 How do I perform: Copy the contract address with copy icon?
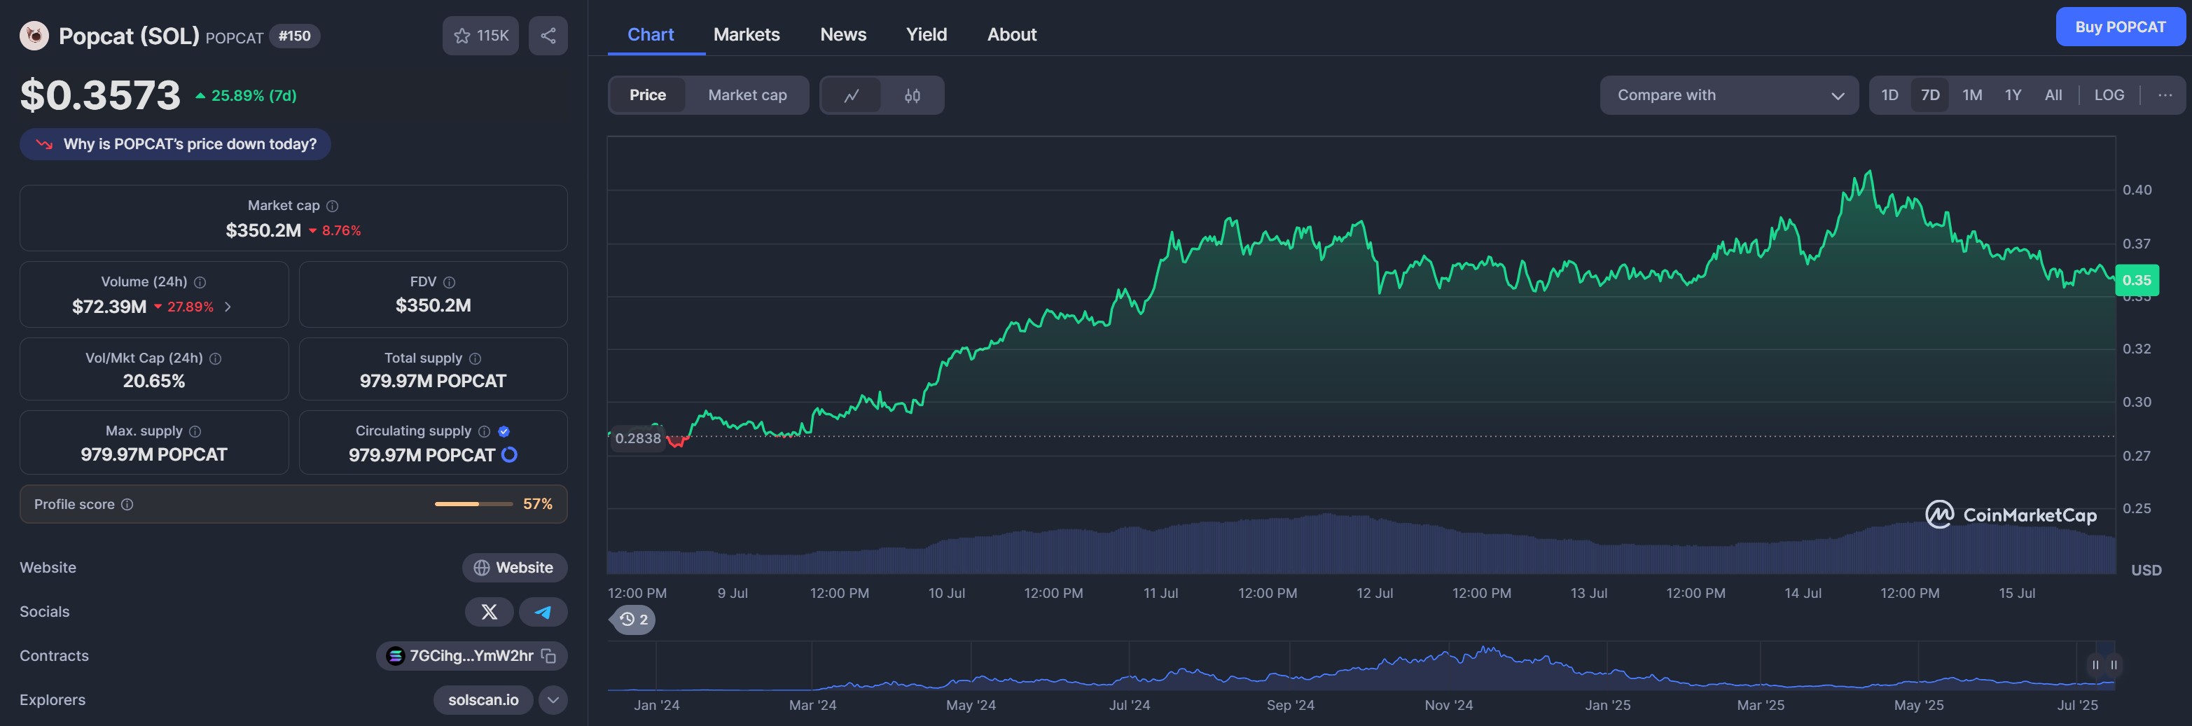pyautogui.click(x=549, y=656)
